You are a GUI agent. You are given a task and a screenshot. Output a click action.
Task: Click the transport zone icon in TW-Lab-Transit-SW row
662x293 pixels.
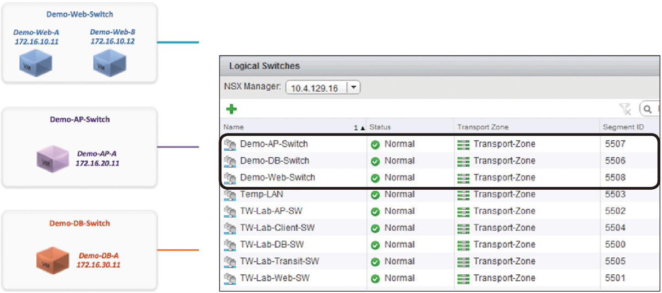[x=464, y=262]
